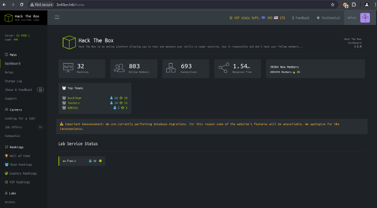Expand the Labs sidebar section
Image resolution: width=377 pixels, height=208 pixels.
click(x=13, y=193)
